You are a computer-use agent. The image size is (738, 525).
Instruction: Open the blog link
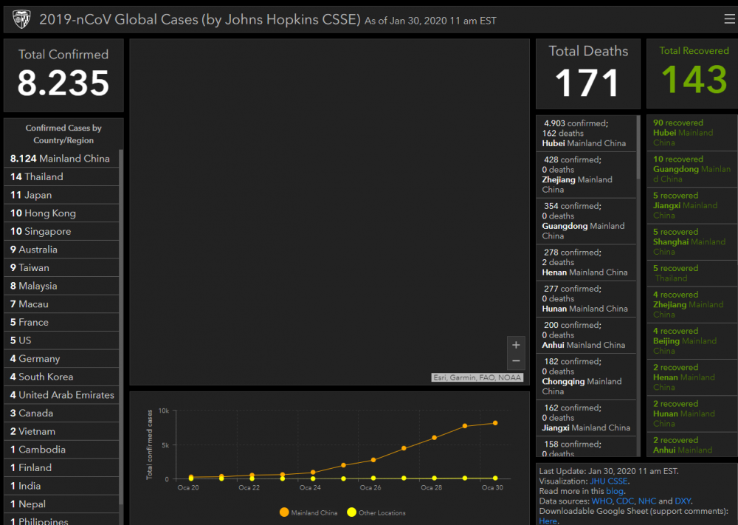(x=614, y=491)
